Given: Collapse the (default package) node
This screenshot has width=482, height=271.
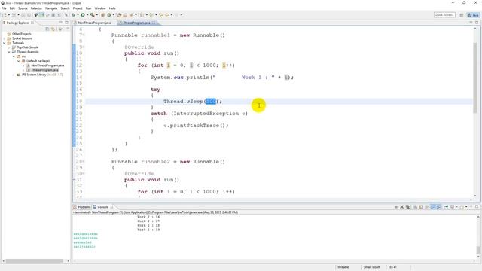Looking at the screenshot, I should click(18, 61).
